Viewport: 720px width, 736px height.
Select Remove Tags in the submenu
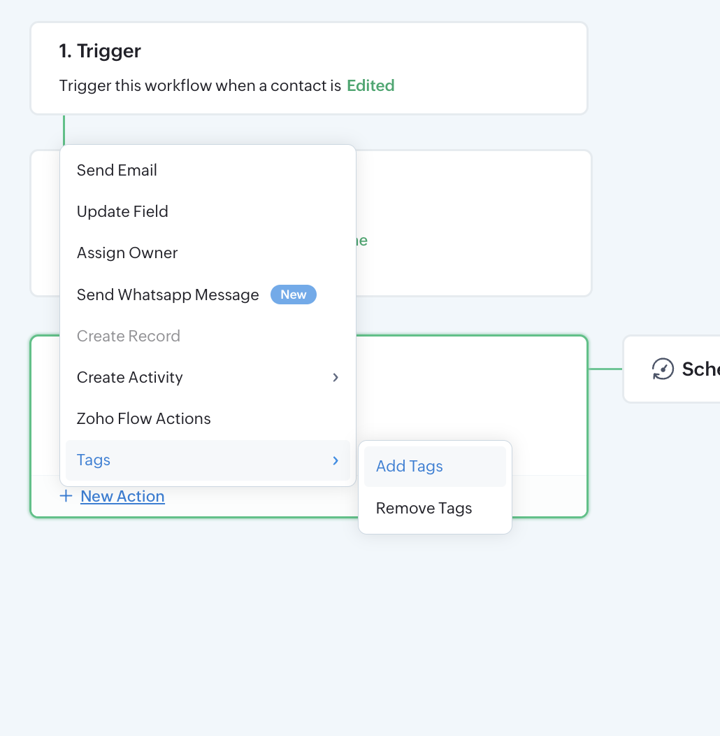coord(435,509)
